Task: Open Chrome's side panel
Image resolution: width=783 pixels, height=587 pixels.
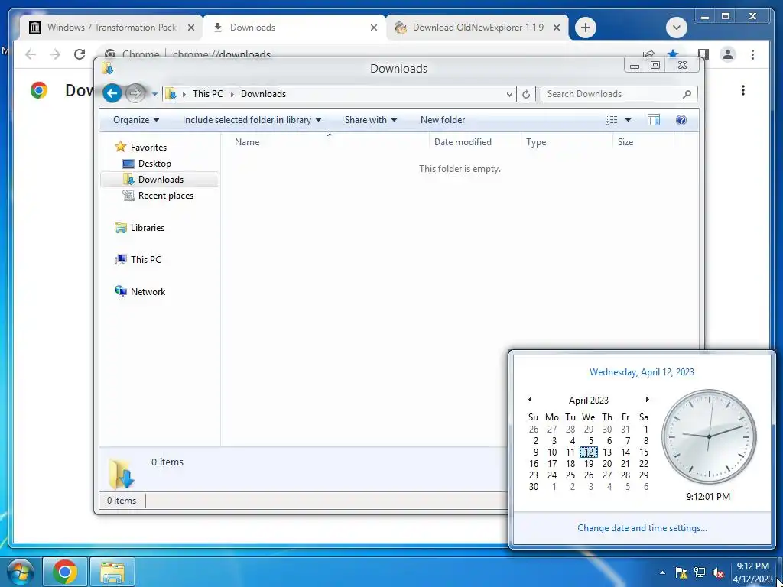Action: (x=703, y=54)
